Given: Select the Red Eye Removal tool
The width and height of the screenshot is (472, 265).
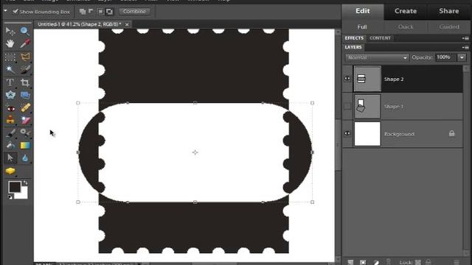Looking at the screenshot, I should (x=10, y=108).
